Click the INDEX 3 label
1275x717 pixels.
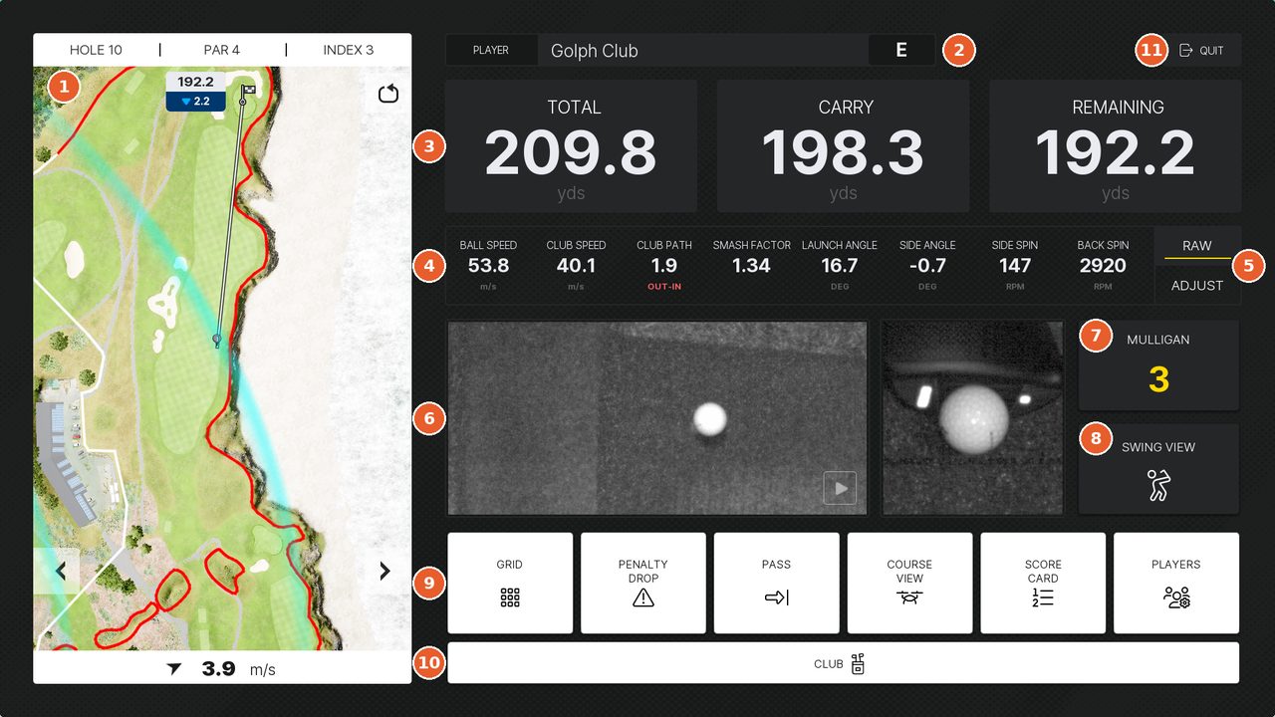349,50
